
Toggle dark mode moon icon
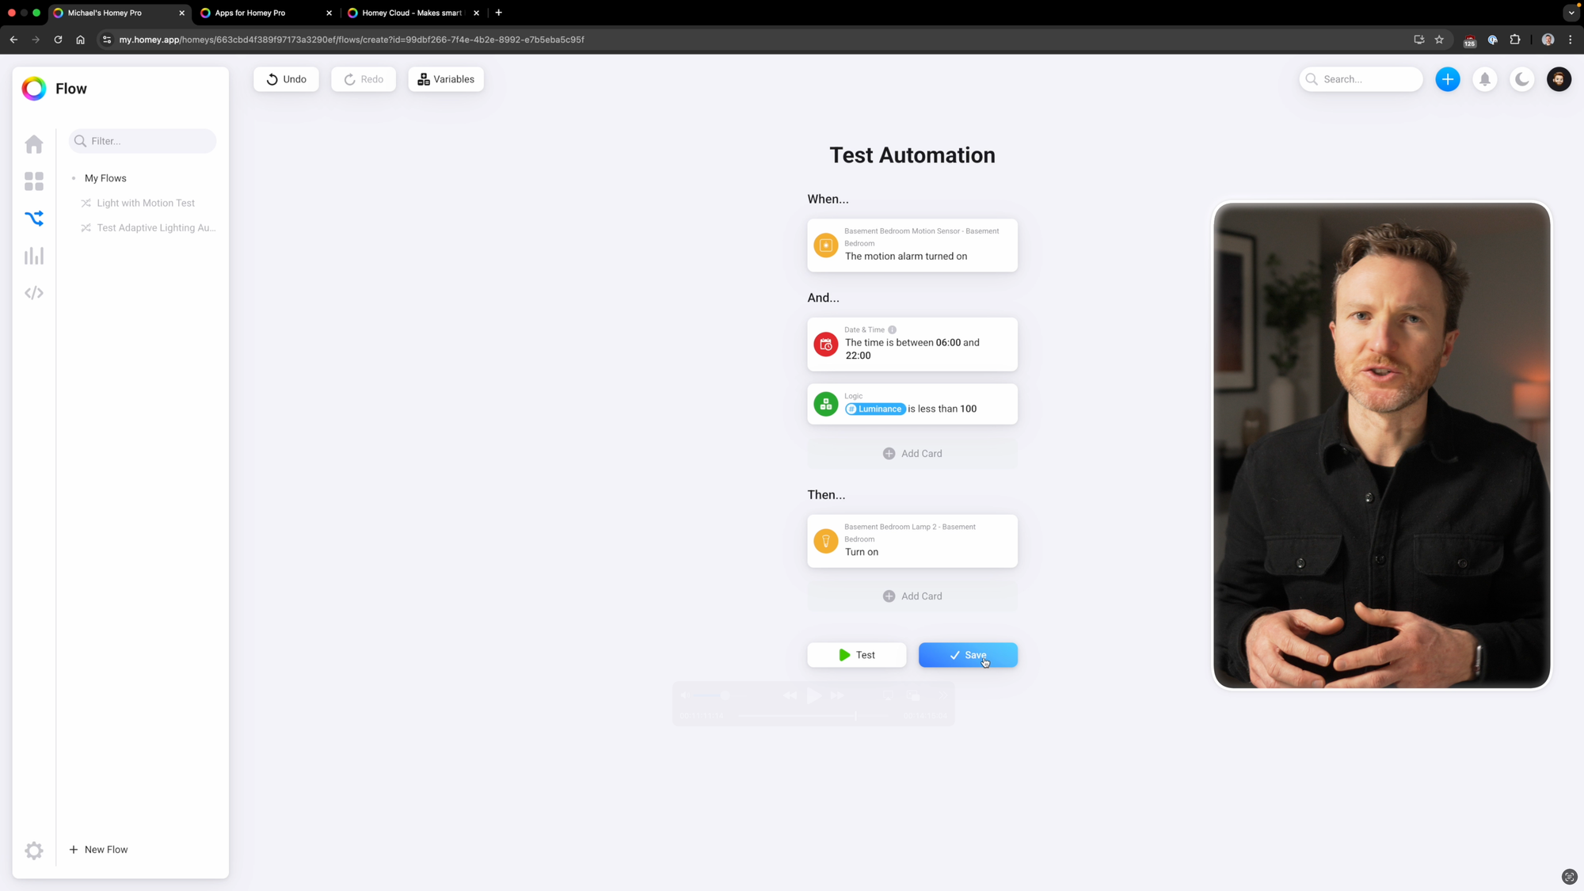(x=1521, y=79)
